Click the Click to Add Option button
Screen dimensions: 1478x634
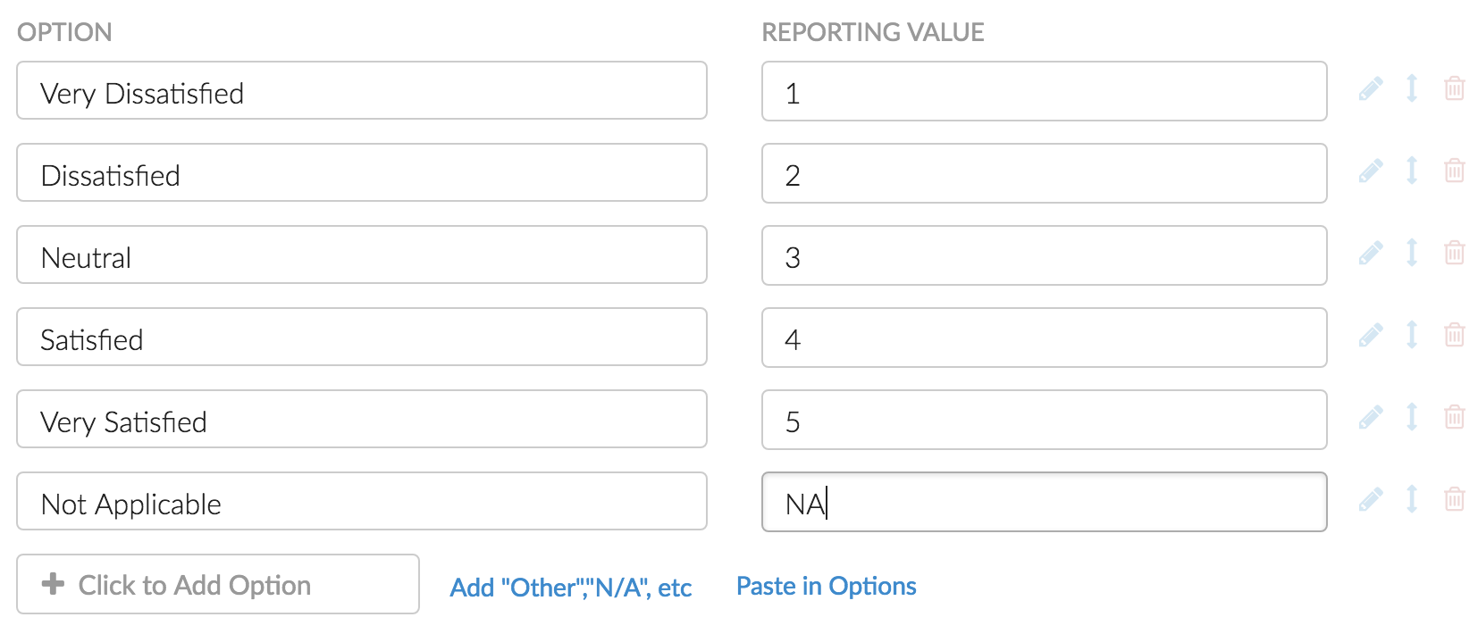click(217, 584)
